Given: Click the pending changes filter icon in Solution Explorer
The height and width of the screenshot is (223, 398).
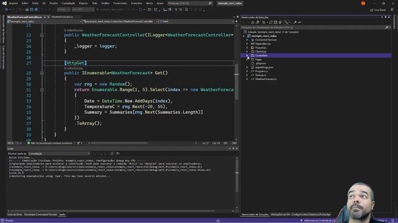Looking at the screenshot, I should 264,22.
